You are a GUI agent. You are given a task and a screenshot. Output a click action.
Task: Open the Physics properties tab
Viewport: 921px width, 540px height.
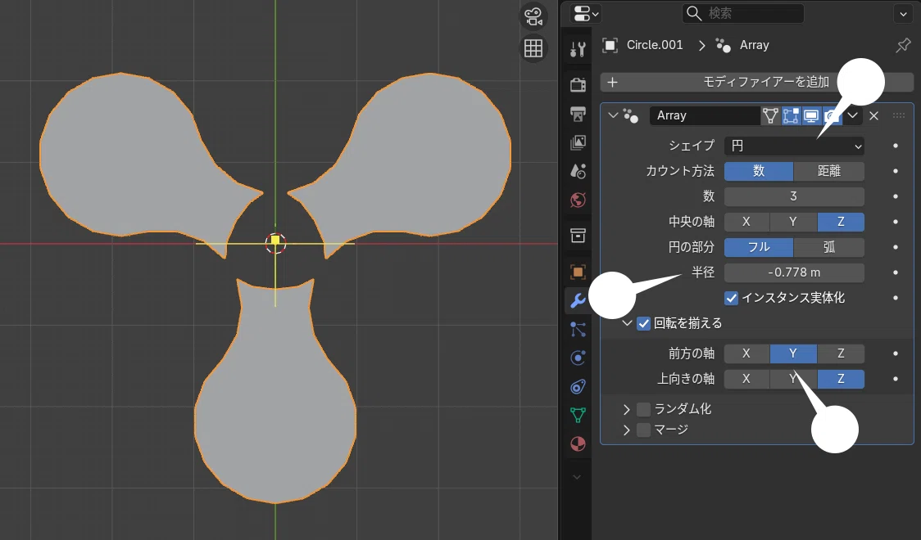pyautogui.click(x=578, y=358)
